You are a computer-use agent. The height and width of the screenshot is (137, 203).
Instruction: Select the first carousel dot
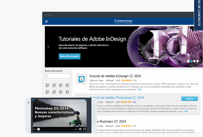pos(188,61)
